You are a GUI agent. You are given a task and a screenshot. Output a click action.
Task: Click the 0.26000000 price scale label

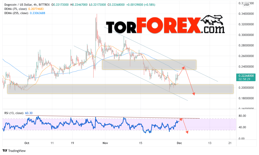click(246, 56)
